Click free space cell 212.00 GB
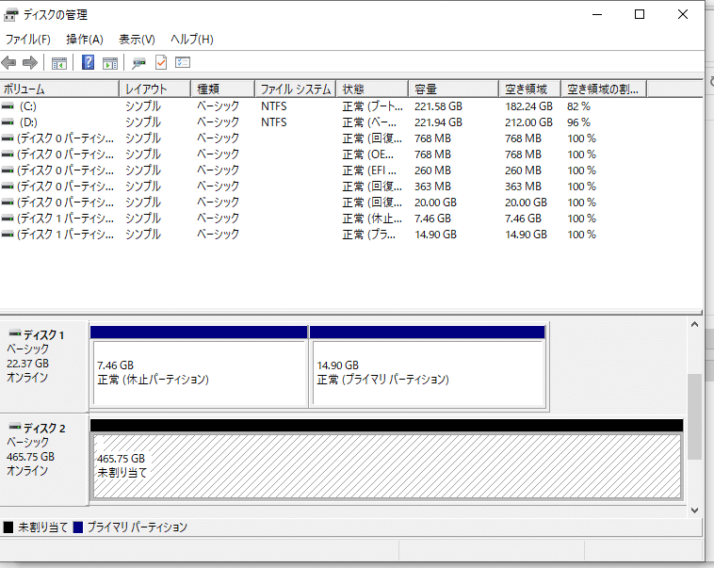 (528, 122)
